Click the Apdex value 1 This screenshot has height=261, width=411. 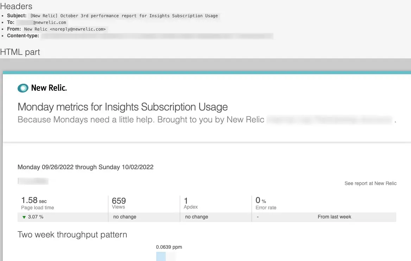[x=186, y=201]
